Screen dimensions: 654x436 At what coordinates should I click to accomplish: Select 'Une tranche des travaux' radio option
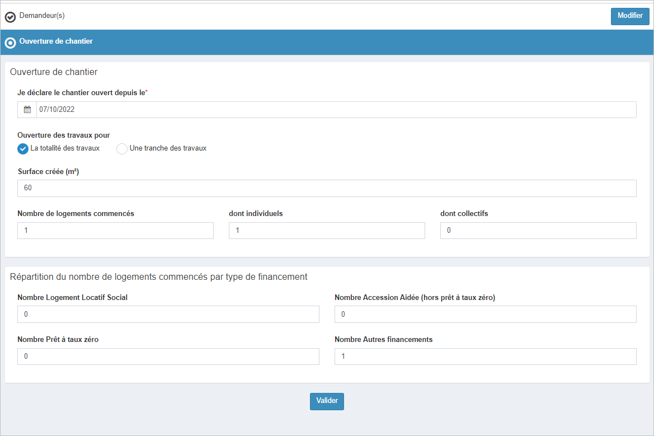pos(121,149)
